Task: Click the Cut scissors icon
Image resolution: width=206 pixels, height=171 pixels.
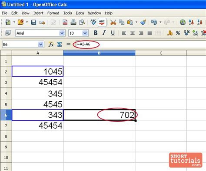Action: [x=113, y=23]
